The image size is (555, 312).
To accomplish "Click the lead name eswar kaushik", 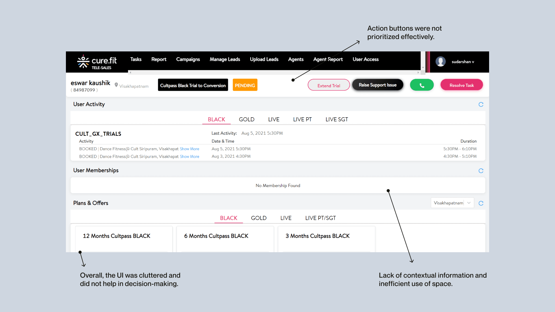I will point(90,83).
